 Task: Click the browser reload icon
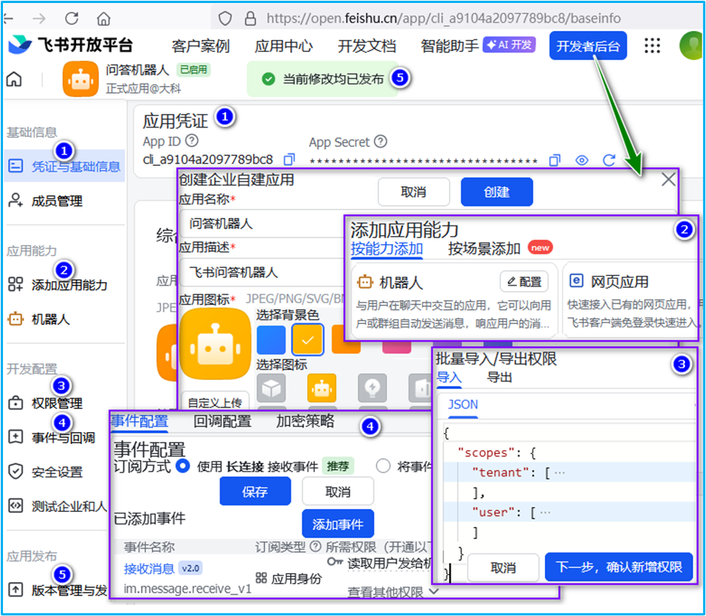click(x=72, y=19)
